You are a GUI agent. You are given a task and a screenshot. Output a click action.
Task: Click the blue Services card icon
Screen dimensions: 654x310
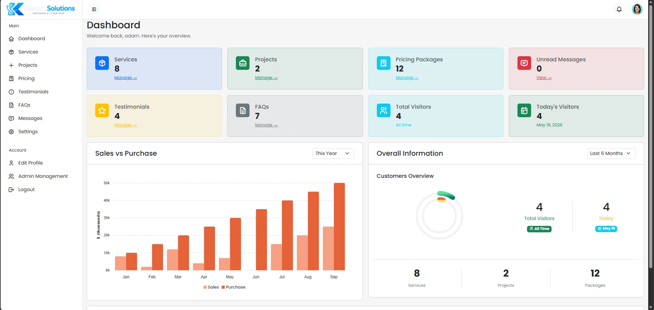pyautogui.click(x=102, y=63)
